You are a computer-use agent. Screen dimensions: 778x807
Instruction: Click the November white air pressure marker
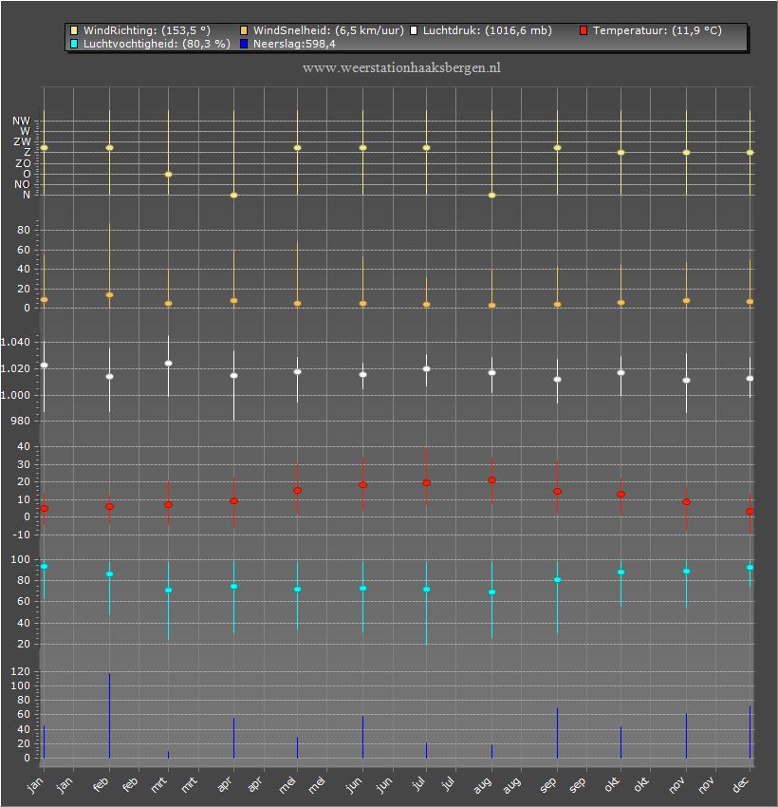coord(687,381)
